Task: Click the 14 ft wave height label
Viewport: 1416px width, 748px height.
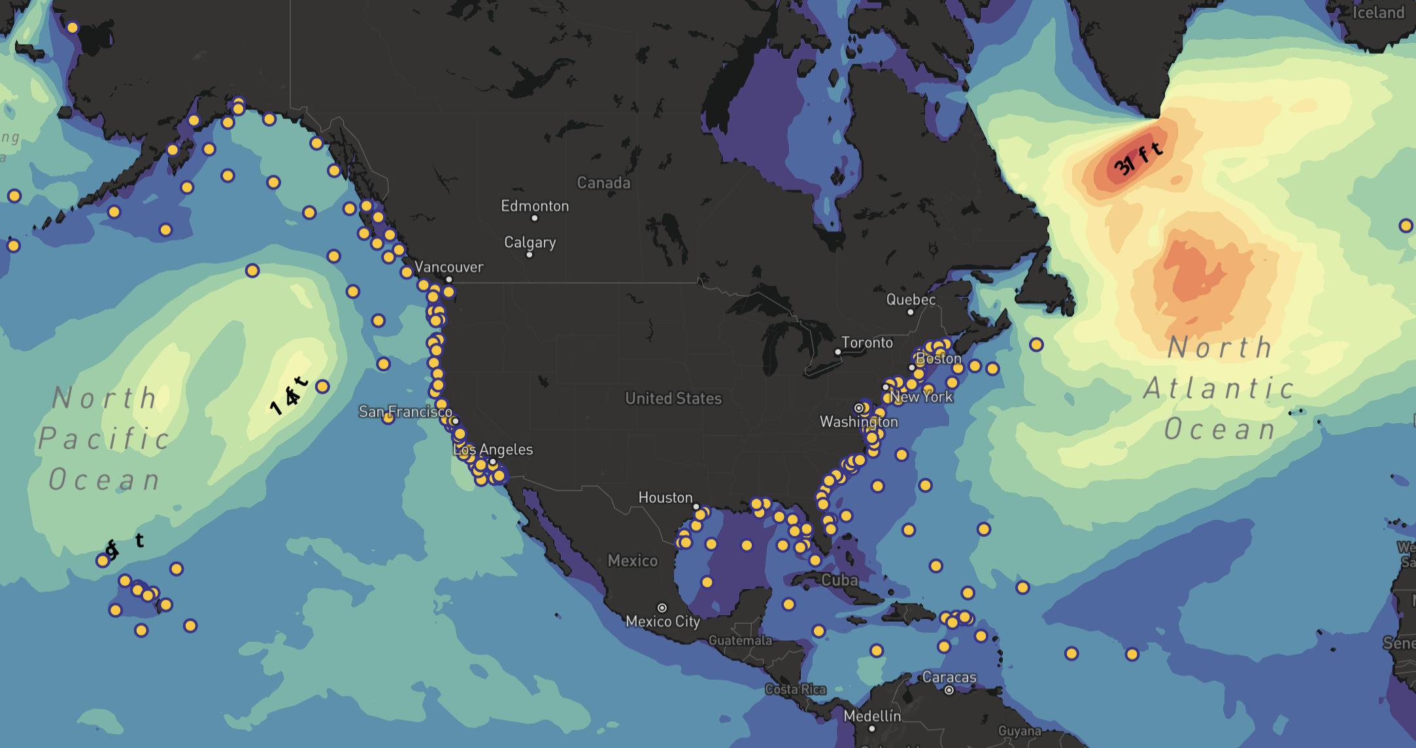Action: (x=288, y=396)
